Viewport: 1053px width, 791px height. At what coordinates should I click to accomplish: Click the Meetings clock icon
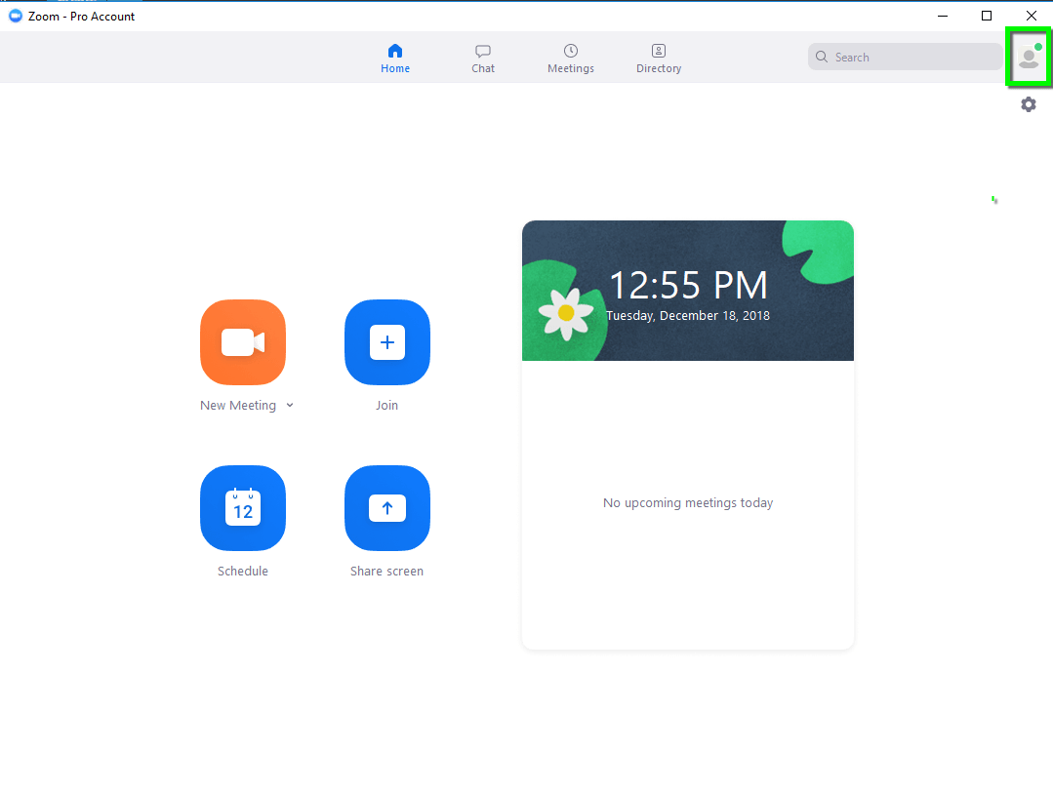click(571, 51)
